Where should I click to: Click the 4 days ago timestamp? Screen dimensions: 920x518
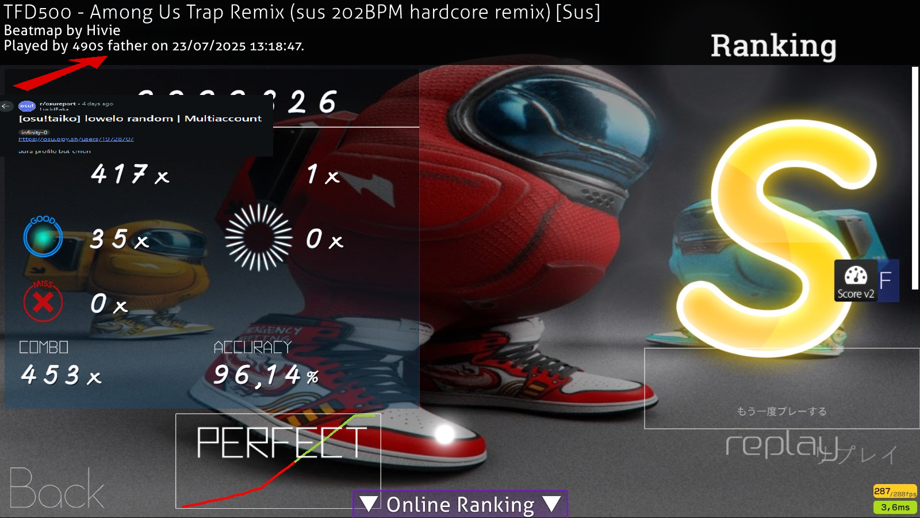98,104
